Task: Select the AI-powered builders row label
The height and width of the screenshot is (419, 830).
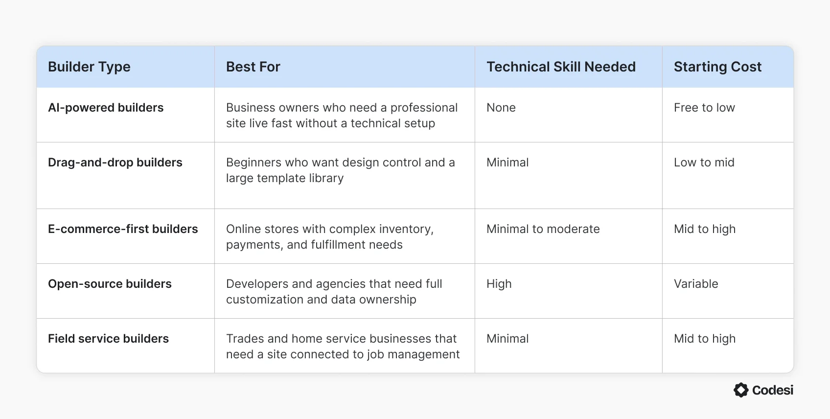Action: pos(106,108)
